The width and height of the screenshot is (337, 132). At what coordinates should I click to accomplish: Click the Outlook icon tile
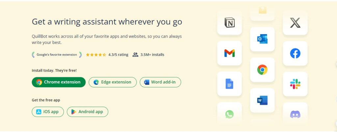(x=262, y=39)
